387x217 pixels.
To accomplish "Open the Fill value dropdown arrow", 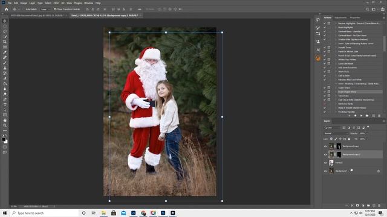I will point(367,139).
